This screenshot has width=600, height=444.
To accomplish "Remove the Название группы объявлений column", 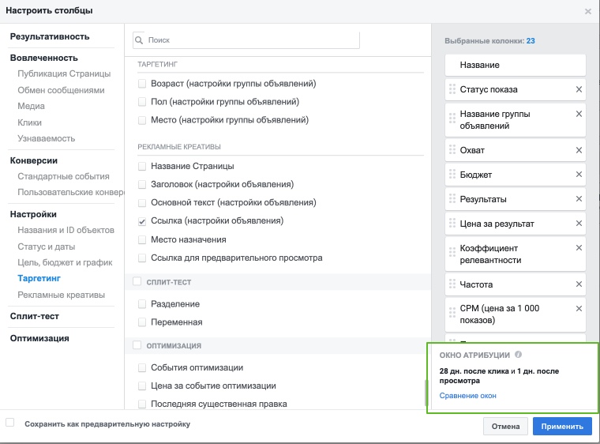I will [x=579, y=114].
